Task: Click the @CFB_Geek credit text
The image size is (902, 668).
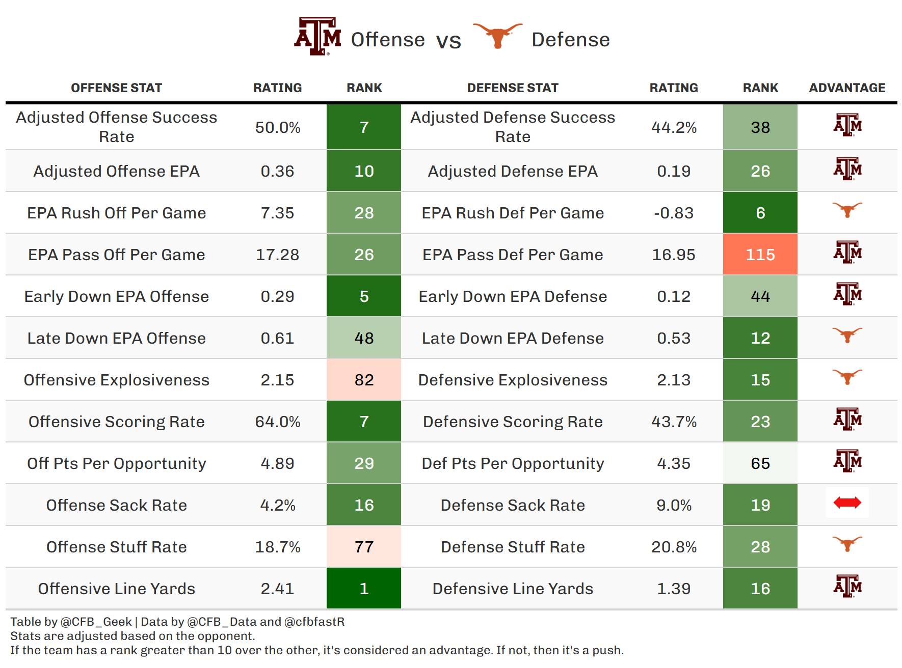Action: pos(96,622)
